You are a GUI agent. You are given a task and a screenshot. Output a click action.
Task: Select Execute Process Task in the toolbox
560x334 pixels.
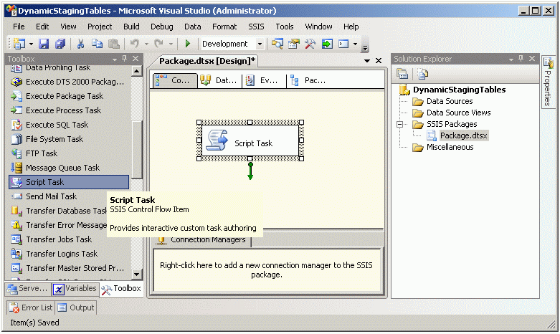click(x=63, y=110)
